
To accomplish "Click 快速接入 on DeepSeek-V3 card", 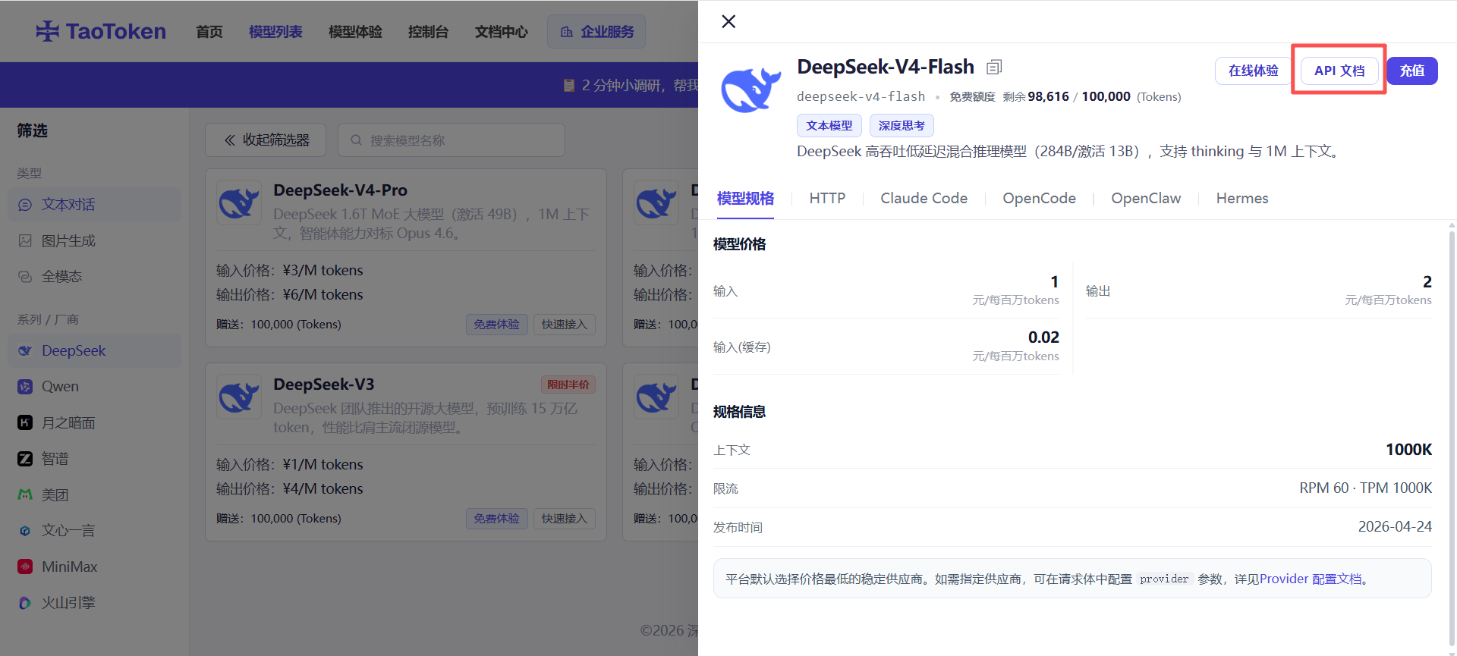I will pyautogui.click(x=565, y=519).
